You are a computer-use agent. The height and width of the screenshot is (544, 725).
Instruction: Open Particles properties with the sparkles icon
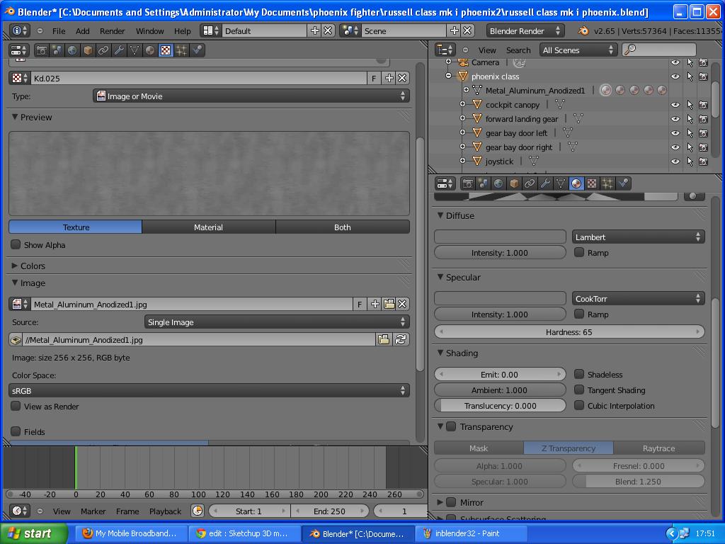tap(605, 183)
